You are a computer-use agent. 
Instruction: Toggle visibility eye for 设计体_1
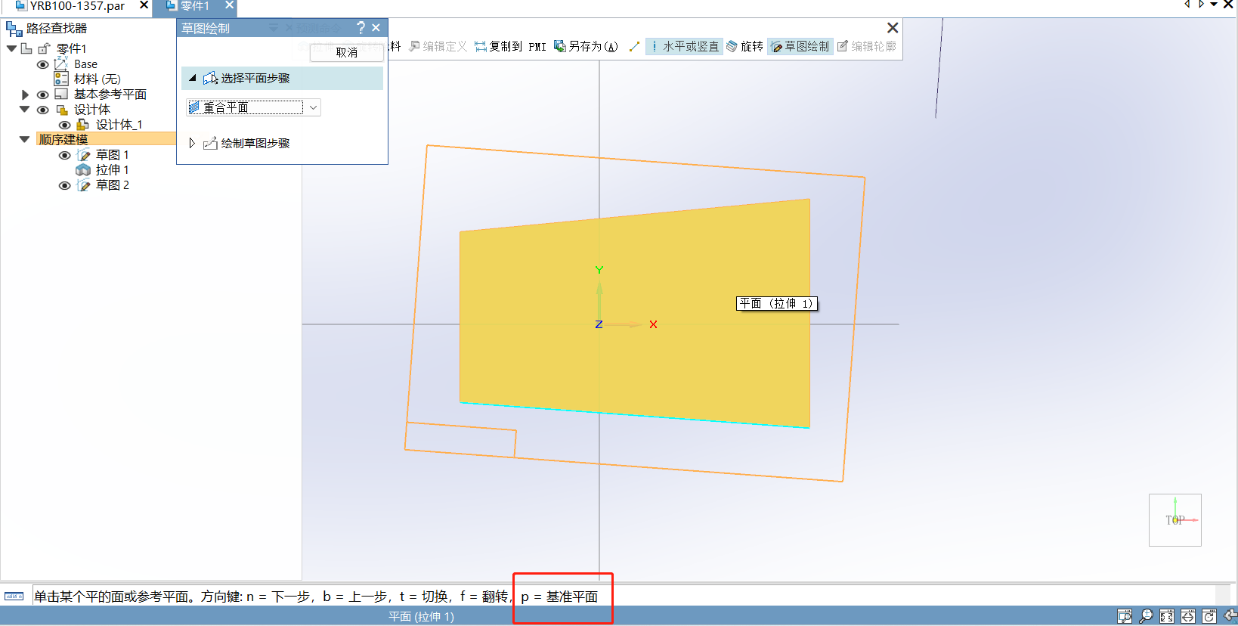65,125
